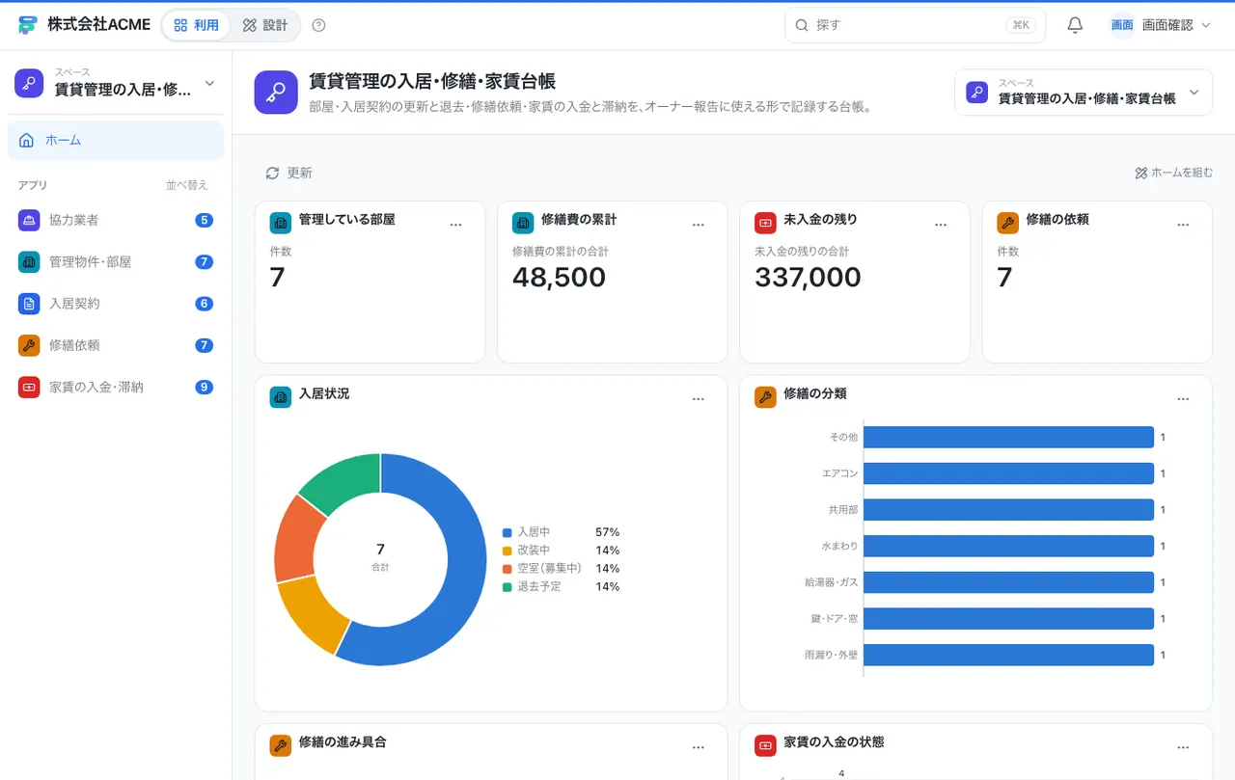Click the 家賃の入金の状態 card icon
Screen dimensions: 1235x780
point(765,745)
